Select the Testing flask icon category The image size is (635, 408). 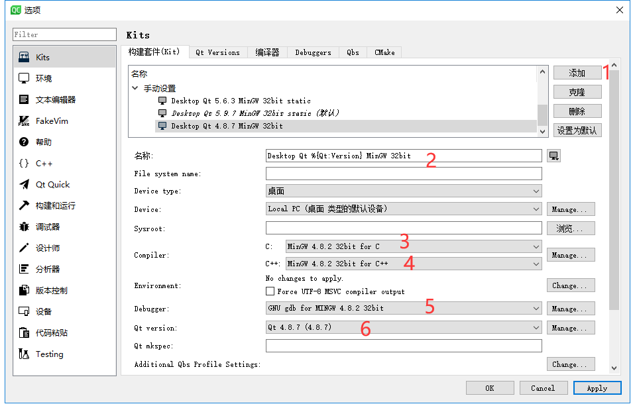click(25, 354)
